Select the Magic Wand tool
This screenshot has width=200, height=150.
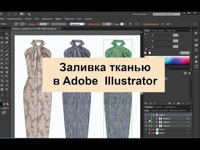(2, 38)
